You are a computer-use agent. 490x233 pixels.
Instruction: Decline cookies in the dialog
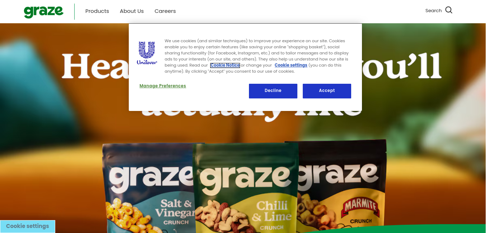point(273,91)
